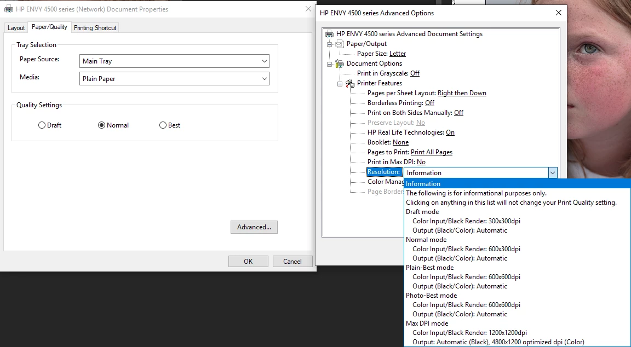Click the Advanced... button

click(x=254, y=227)
